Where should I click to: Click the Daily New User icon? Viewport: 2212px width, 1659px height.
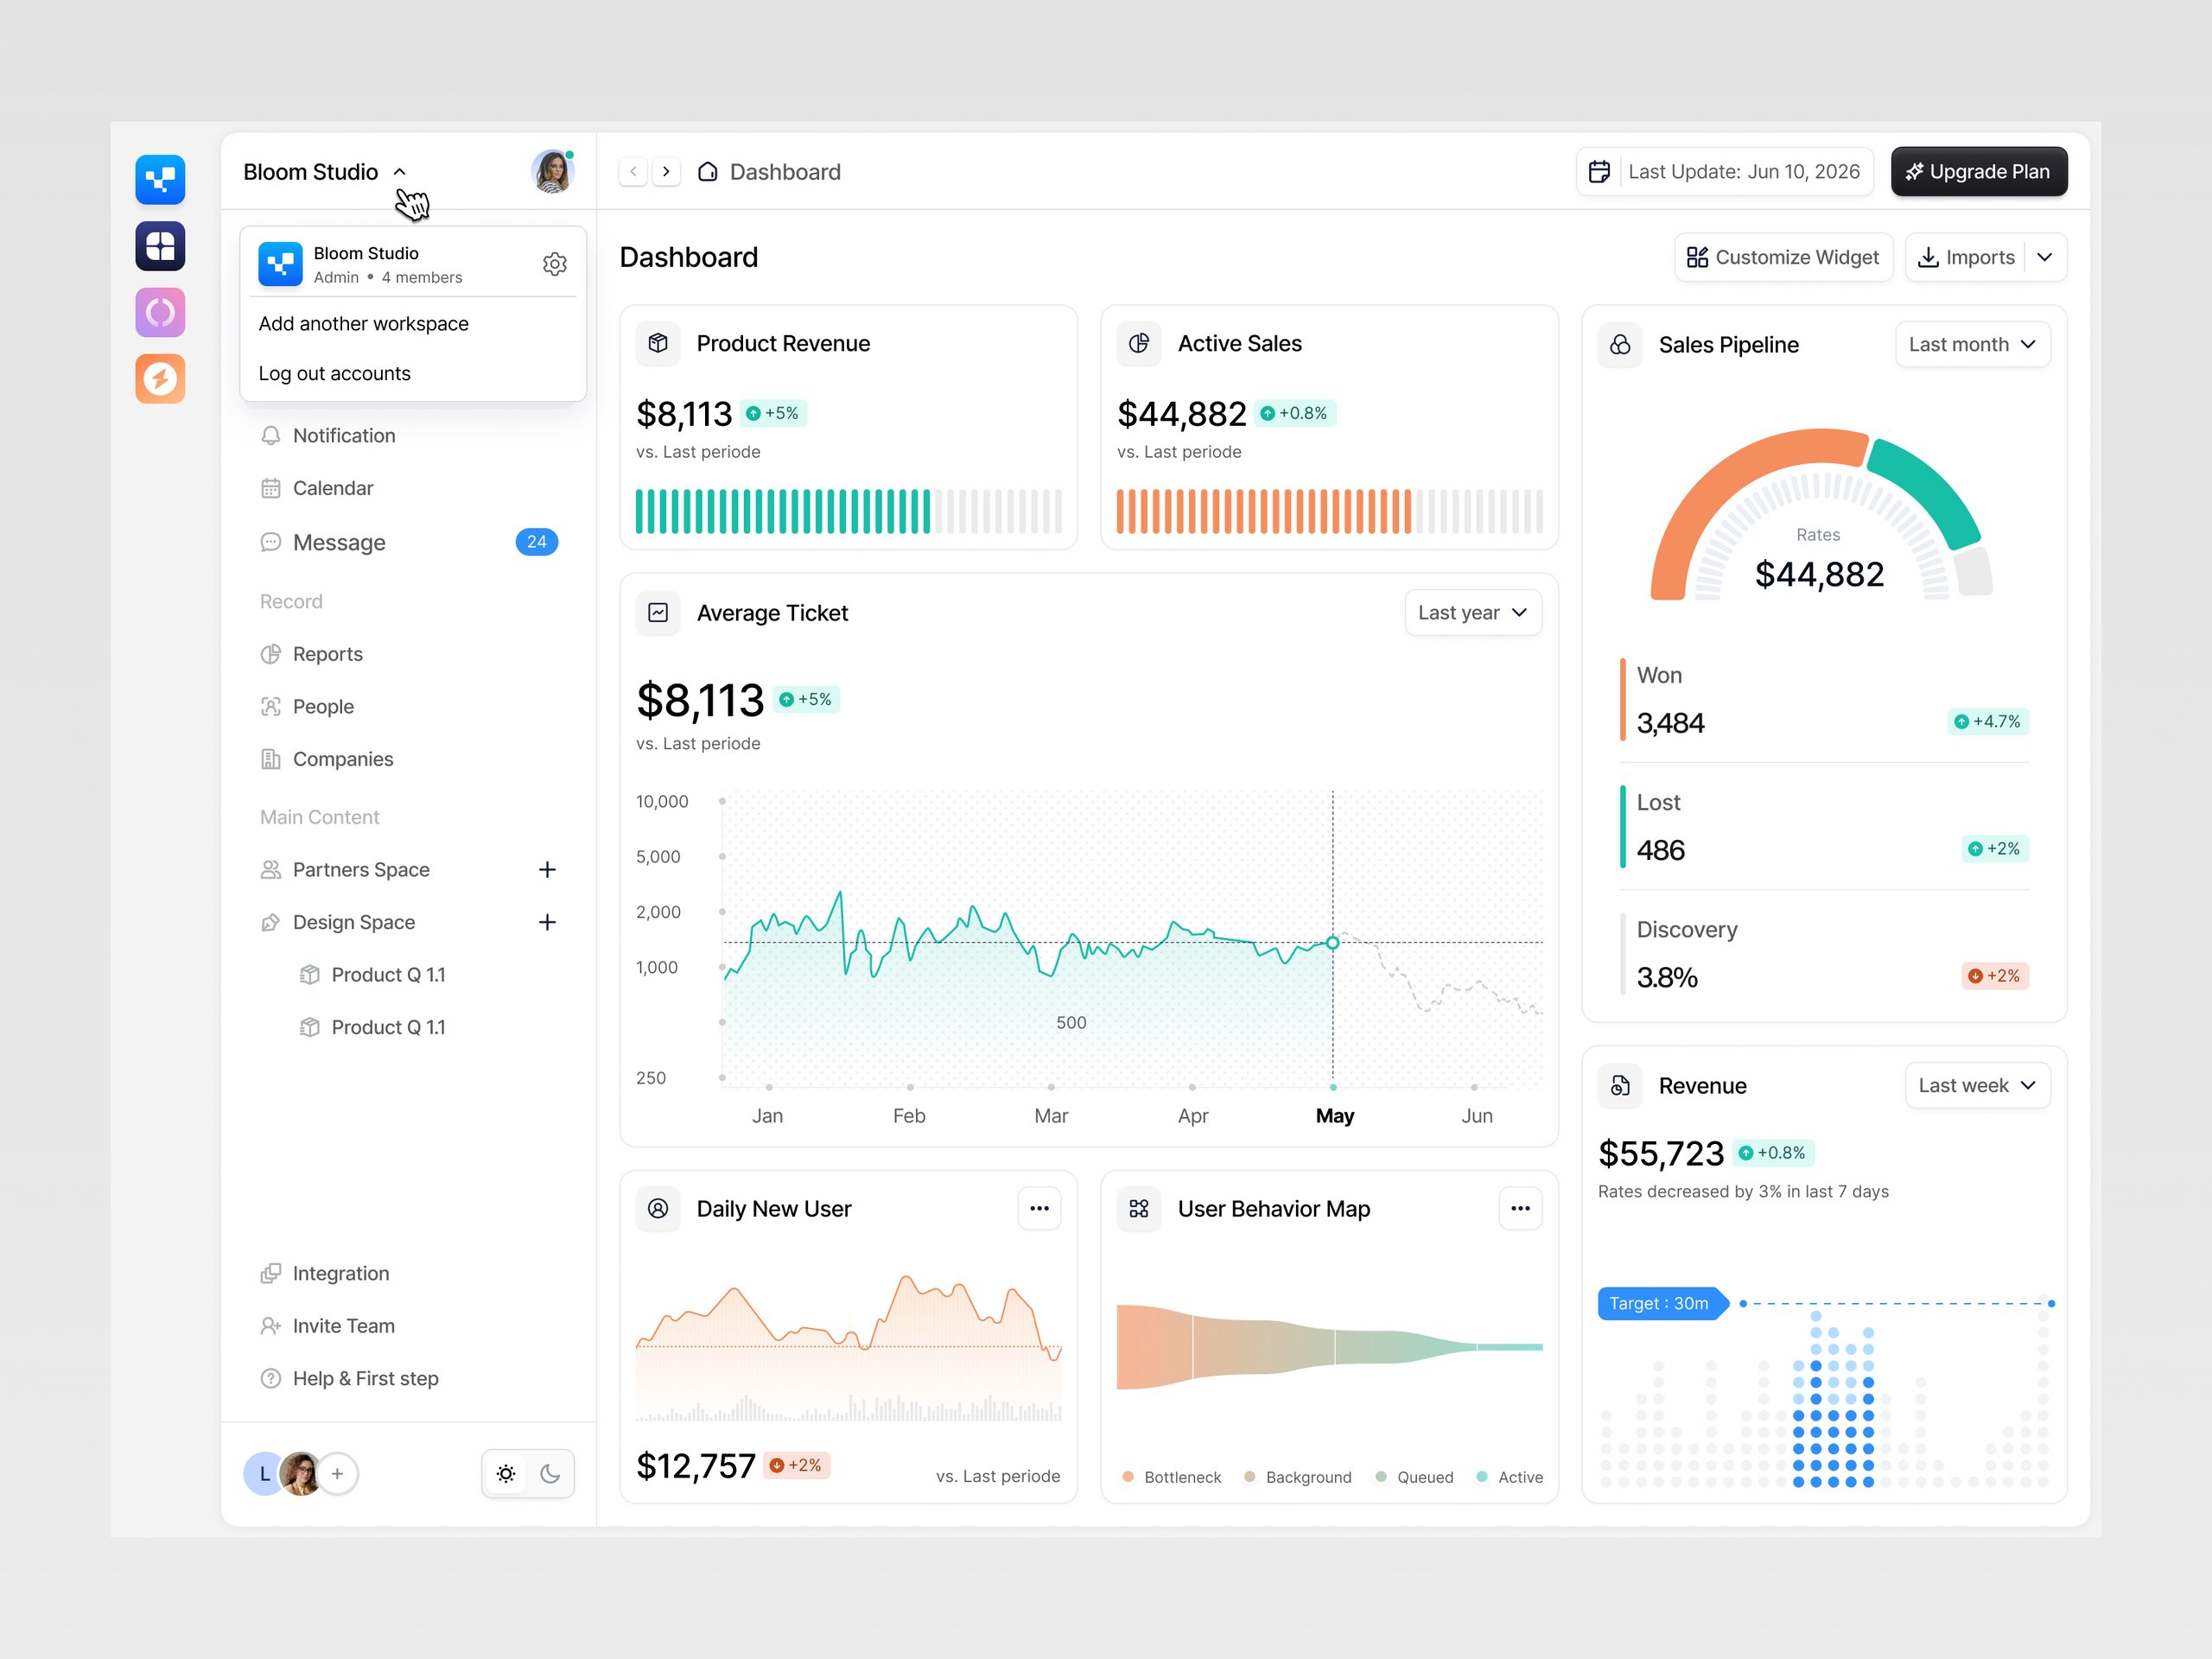[x=658, y=1209]
